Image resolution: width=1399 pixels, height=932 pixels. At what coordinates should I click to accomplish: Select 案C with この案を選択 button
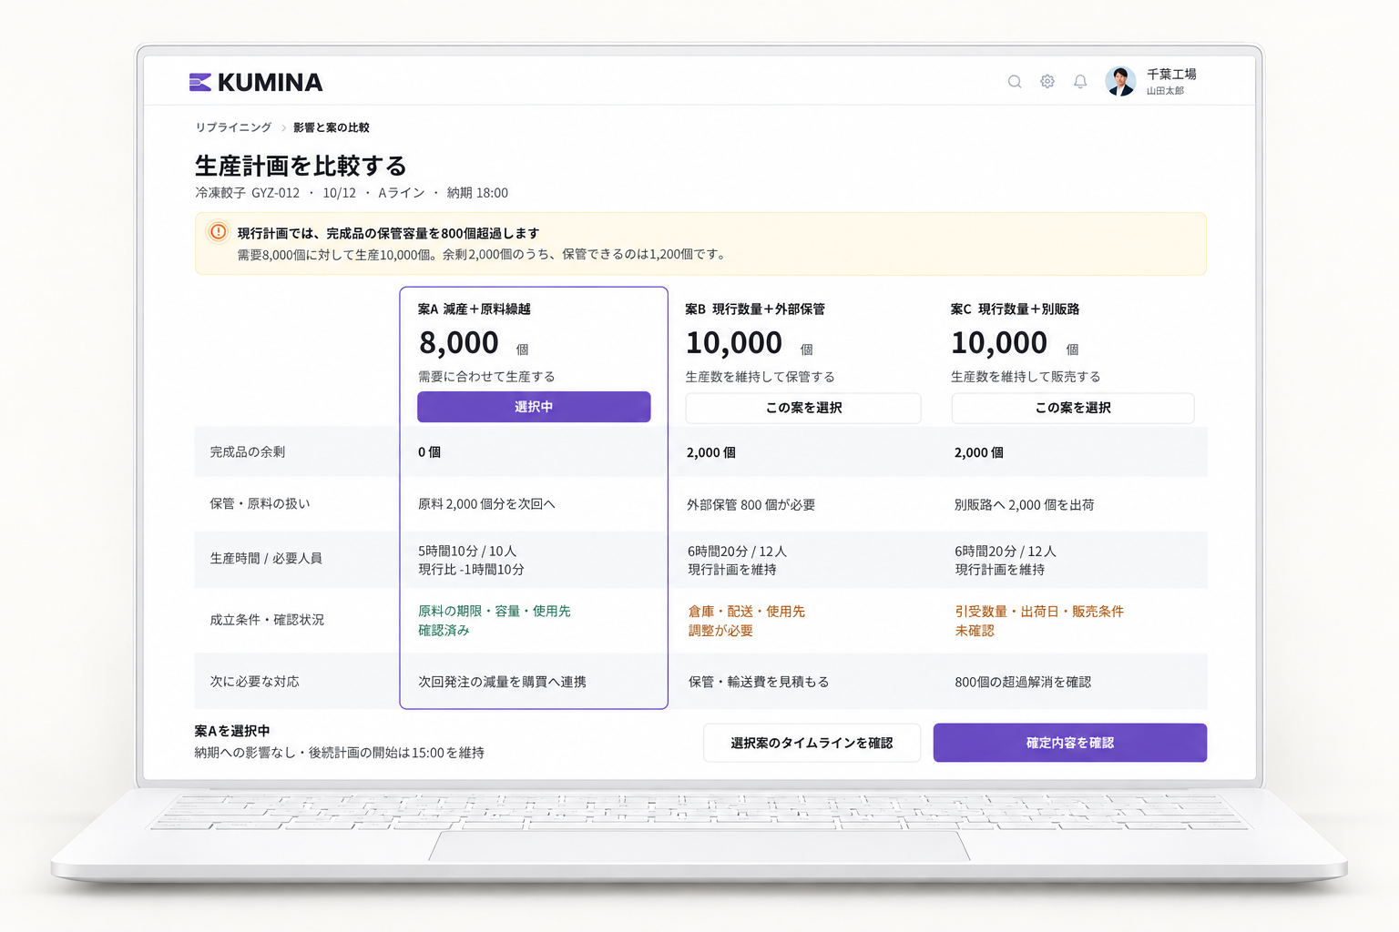pyautogui.click(x=1073, y=408)
